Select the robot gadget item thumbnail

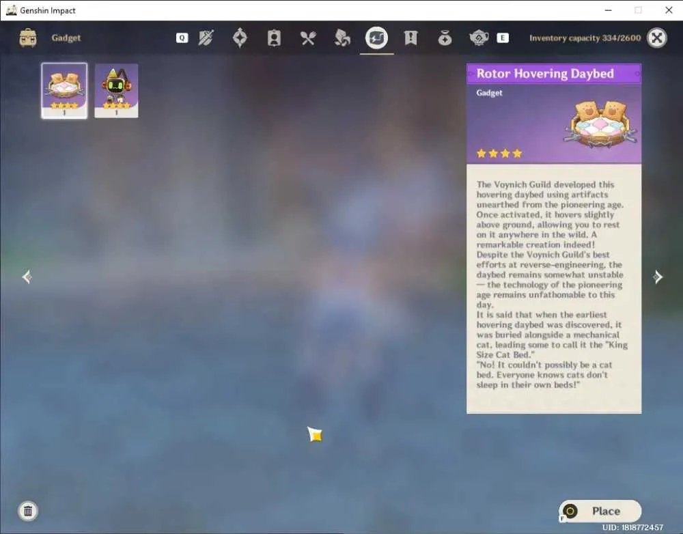(x=116, y=91)
